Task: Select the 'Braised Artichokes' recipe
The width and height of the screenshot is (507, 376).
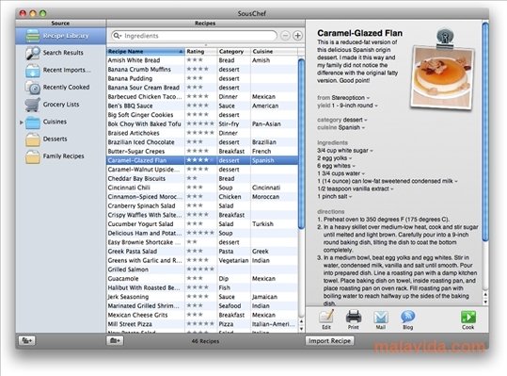Action: 134,133
